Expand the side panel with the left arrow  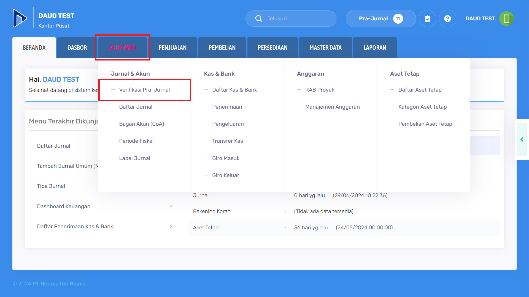(522, 139)
